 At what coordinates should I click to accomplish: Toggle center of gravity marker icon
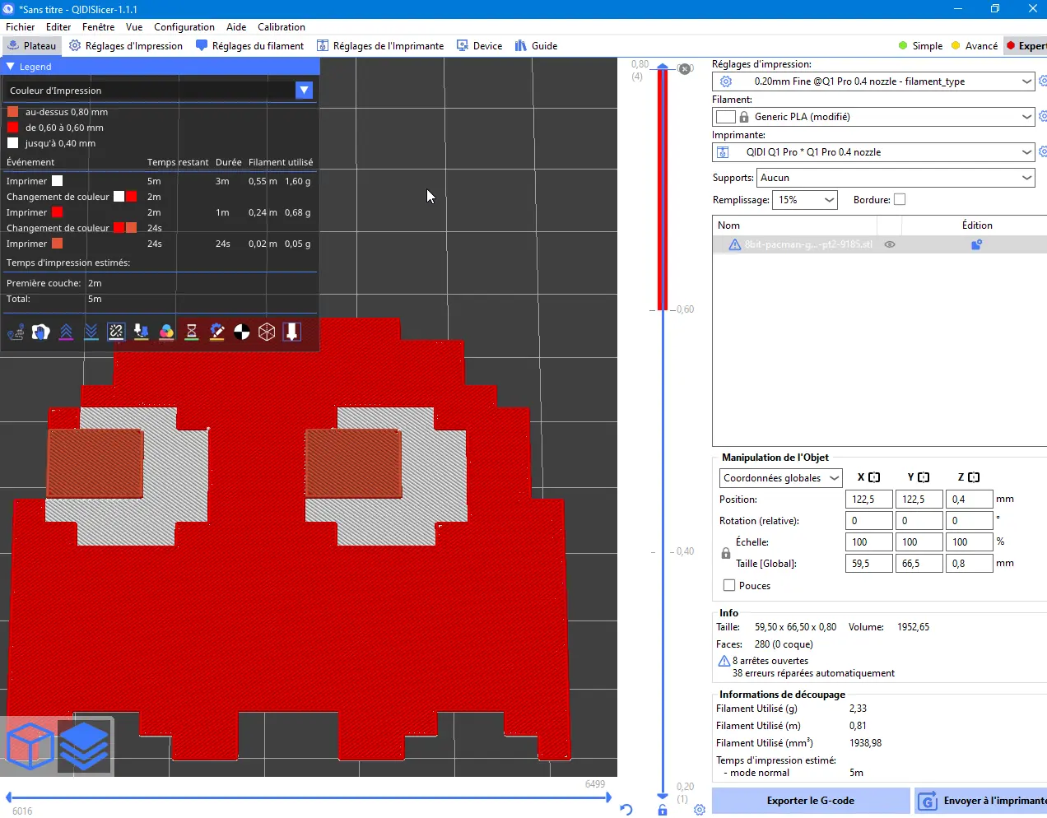(242, 332)
